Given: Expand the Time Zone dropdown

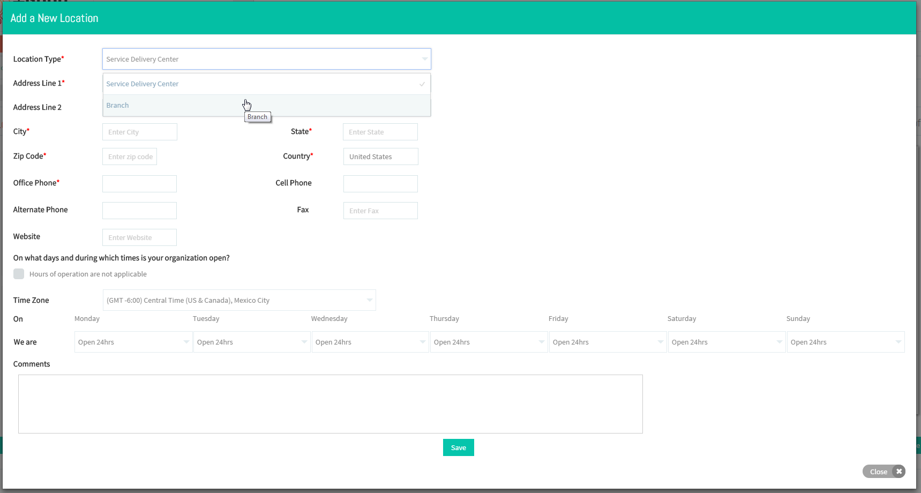Looking at the screenshot, I should [239, 300].
